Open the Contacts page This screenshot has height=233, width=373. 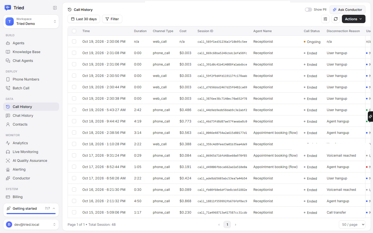tap(31, 124)
